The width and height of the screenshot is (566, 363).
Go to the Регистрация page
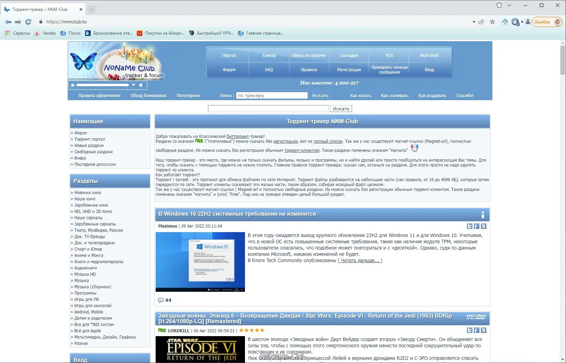349,70
